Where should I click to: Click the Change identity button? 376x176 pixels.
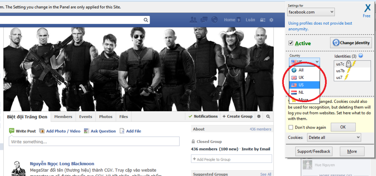[351, 43]
